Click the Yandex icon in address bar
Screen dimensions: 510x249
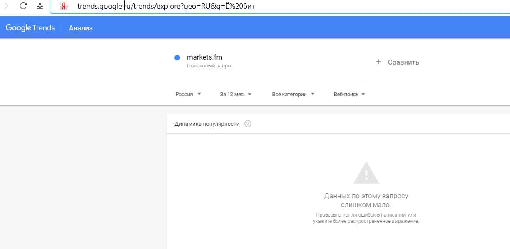click(x=64, y=6)
